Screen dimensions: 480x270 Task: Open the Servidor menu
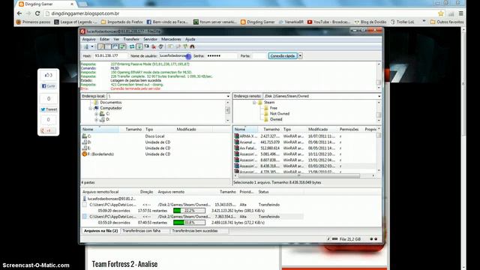(150, 39)
